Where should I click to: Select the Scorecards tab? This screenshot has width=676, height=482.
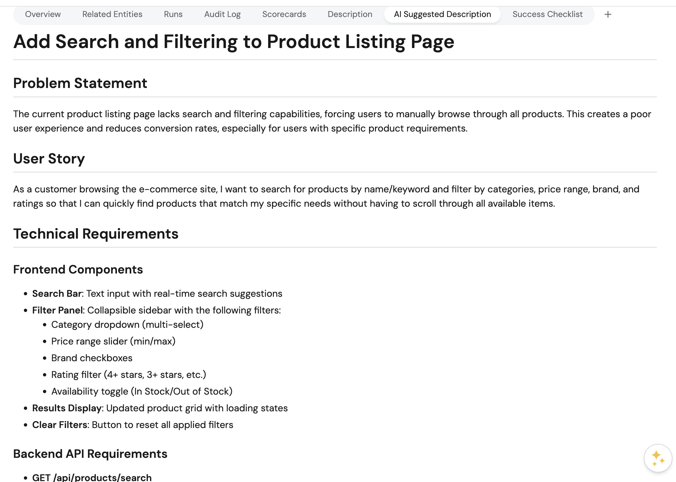click(x=284, y=14)
